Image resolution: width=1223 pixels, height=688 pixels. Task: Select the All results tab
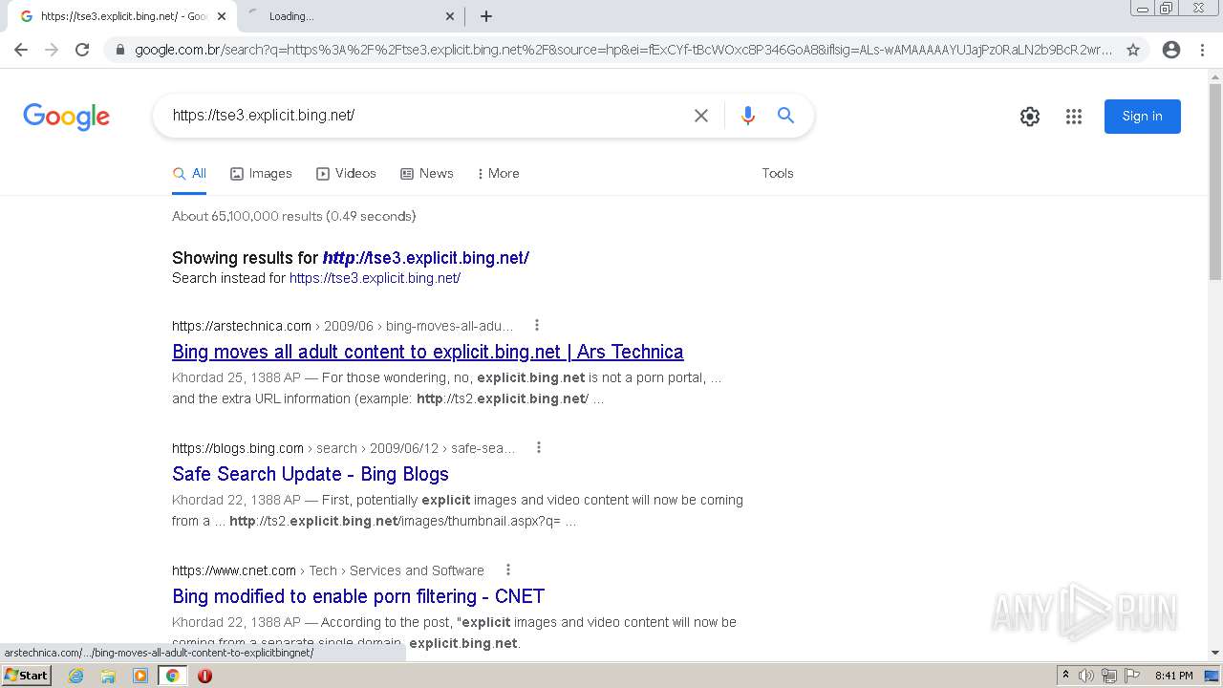click(x=189, y=174)
